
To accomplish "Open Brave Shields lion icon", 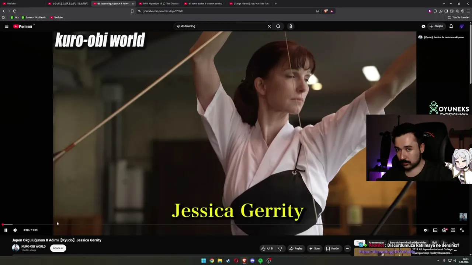I will point(326,11).
